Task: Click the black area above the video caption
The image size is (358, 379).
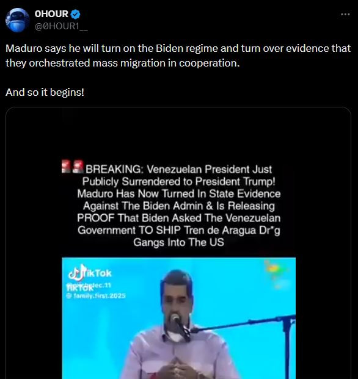Action: click(178, 134)
